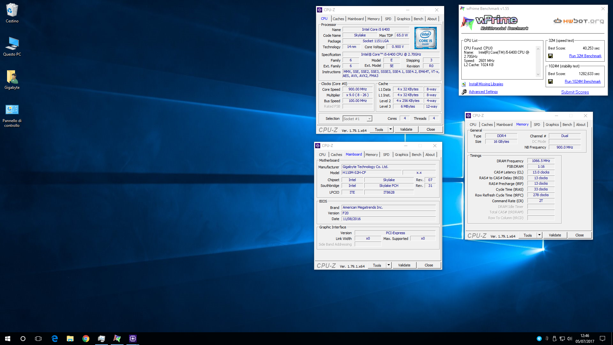Select the wPrime app in the taskbar

(x=117, y=339)
